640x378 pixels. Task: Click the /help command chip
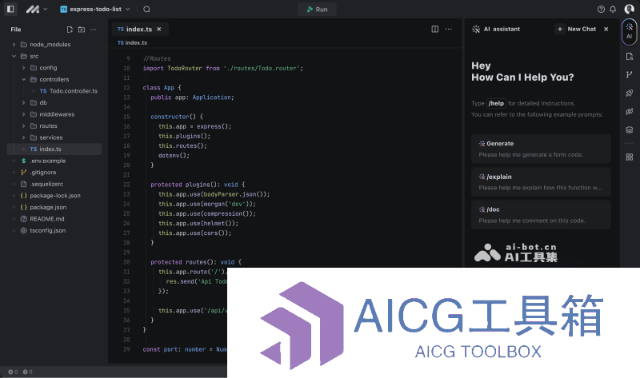496,104
